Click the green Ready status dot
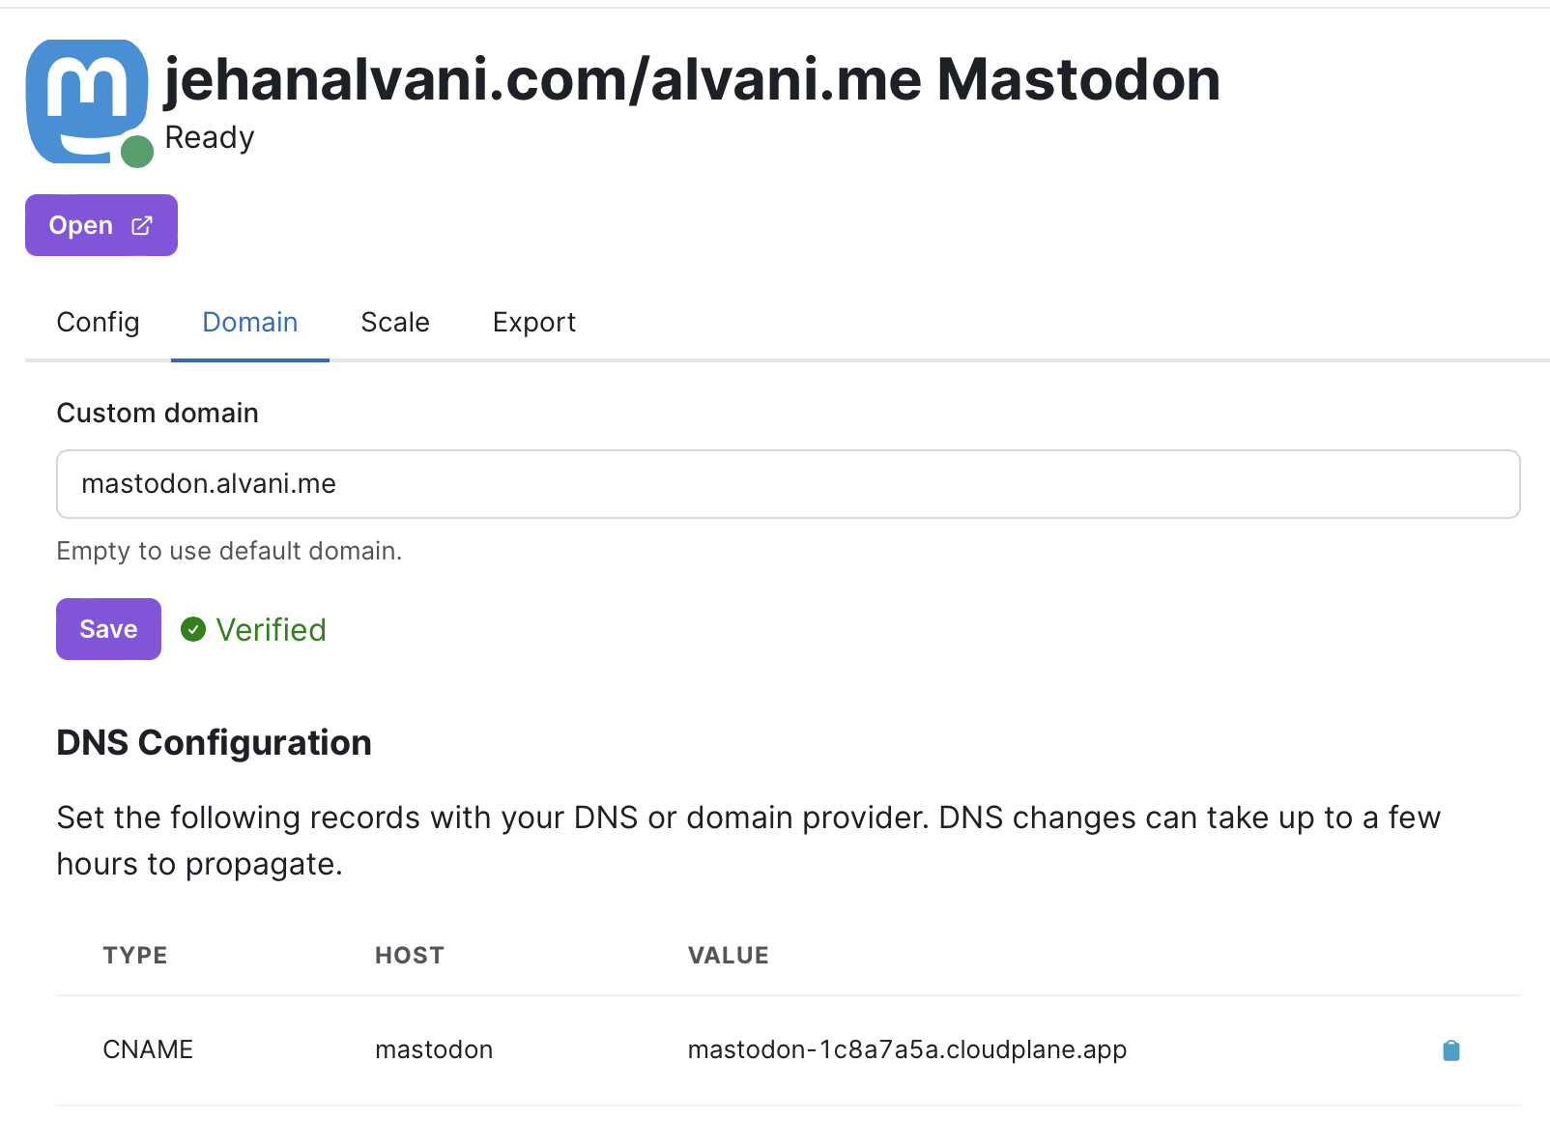Image resolution: width=1550 pixels, height=1148 pixels. click(x=137, y=152)
